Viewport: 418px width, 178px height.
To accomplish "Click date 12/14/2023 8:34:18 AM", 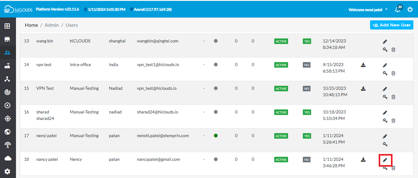I will tap(334, 44).
